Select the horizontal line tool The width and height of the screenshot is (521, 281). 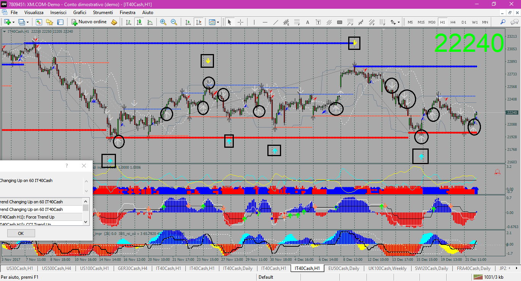pyautogui.click(x=265, y=22)
